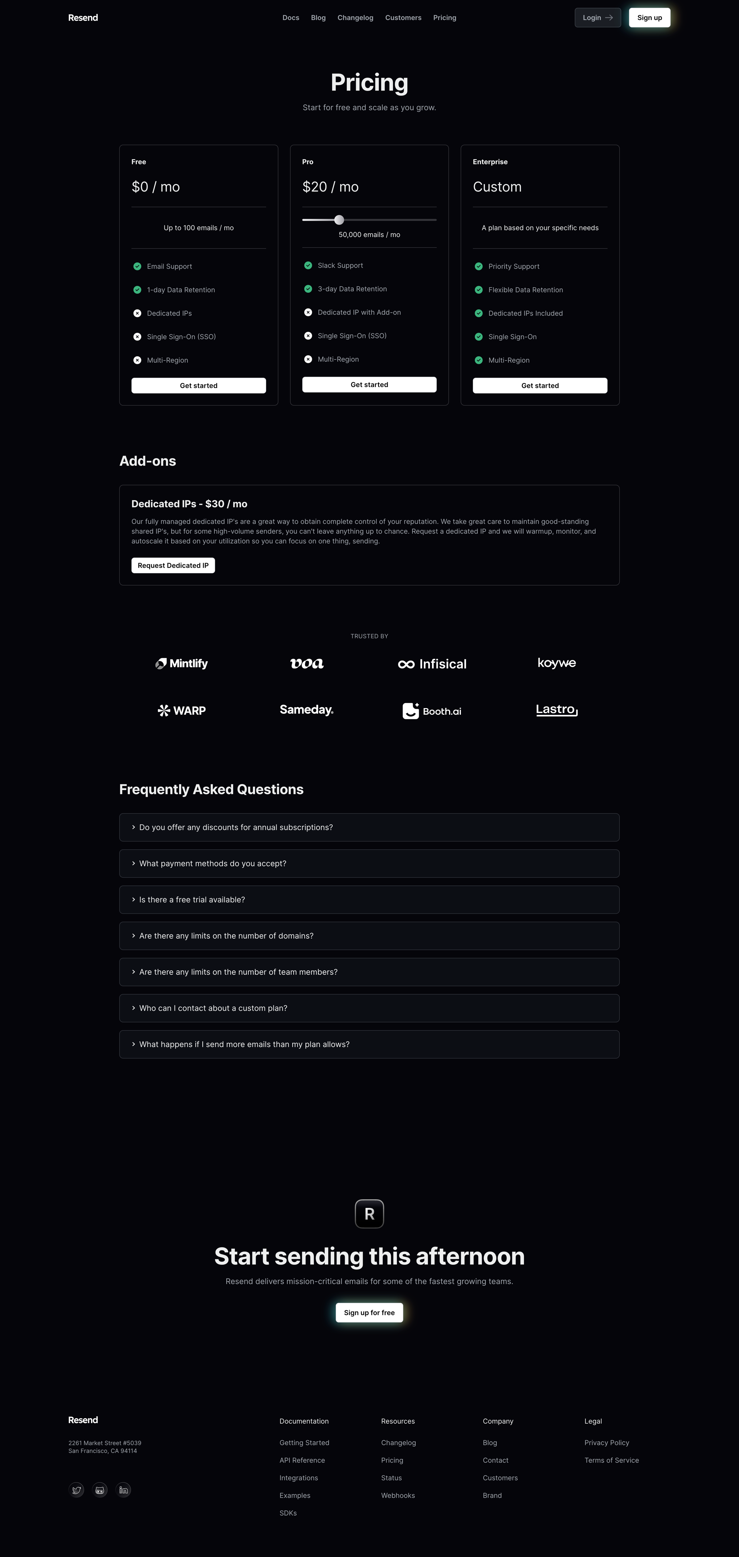This screenshot has width=739, height=1557.
Task: Click Get started on the Enterprise plan
Action: point(539,385)
